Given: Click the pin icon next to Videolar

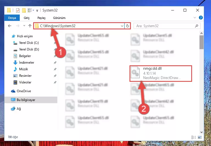Looking at the screenshot, I should click(55, 82).
